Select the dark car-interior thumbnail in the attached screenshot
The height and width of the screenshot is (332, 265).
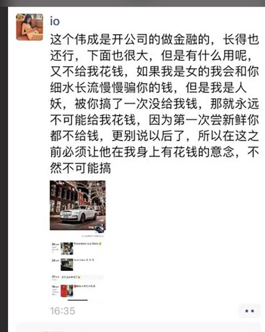pyautogui.click(x=67, y=265)
